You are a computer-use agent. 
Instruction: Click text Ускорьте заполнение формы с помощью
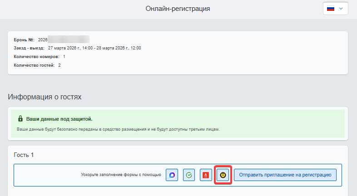click(x=121, y=175)
